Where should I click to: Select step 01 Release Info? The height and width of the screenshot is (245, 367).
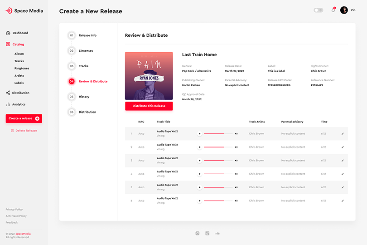pyautogui.click(x=82, y=35)
